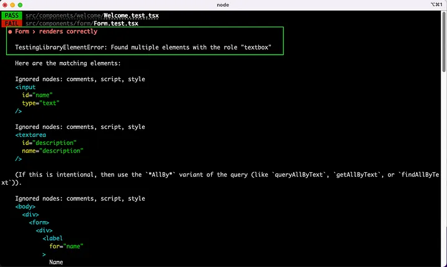Viewport: 447px width, 267px height.
Task: Click the TestingLibraryElementError message line
Action: [143, 47]
